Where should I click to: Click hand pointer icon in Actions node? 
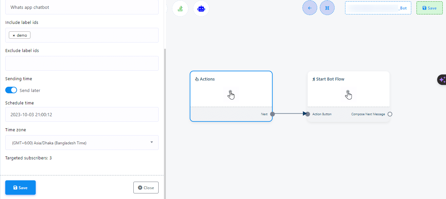231,94
